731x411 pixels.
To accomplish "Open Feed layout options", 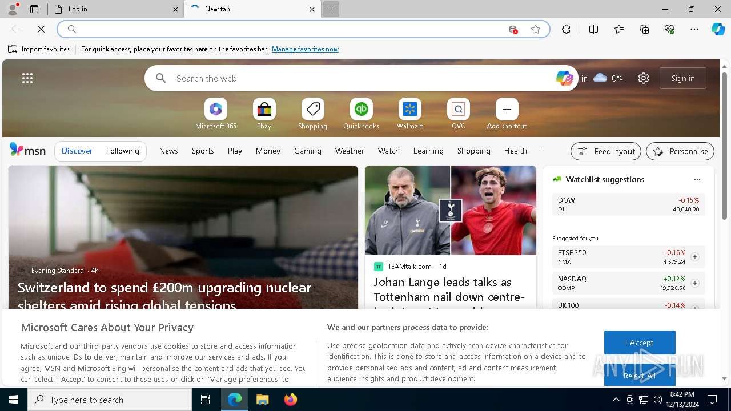I will click(606, 151).
